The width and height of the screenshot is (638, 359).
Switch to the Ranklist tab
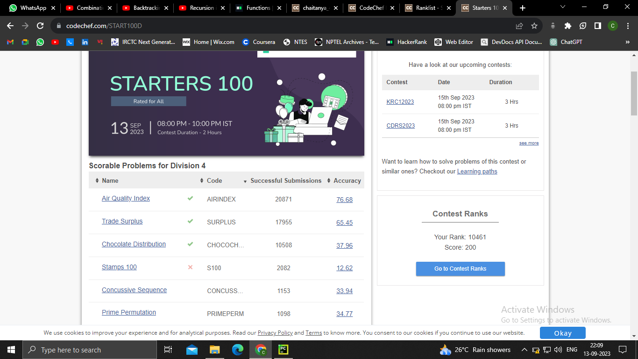(x=427, y=8)
